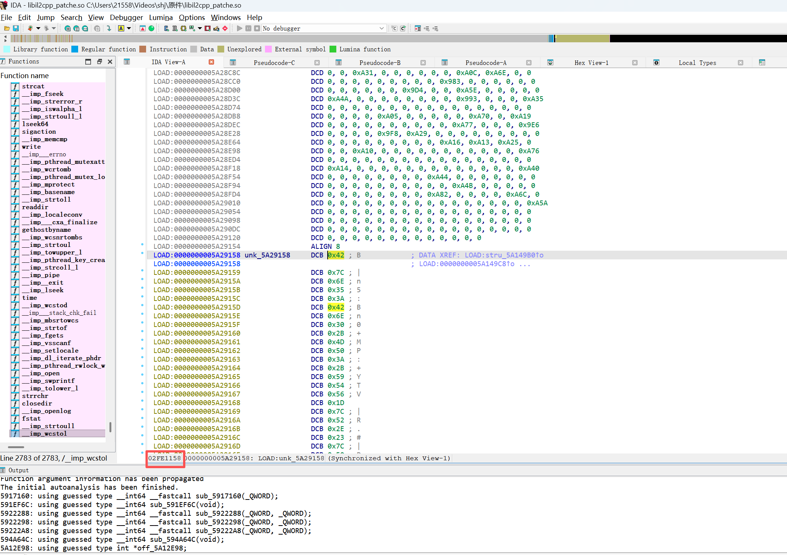The image size is (787, 555).
Task: Expand the back navigation history arrow
Action: point(38,28)
